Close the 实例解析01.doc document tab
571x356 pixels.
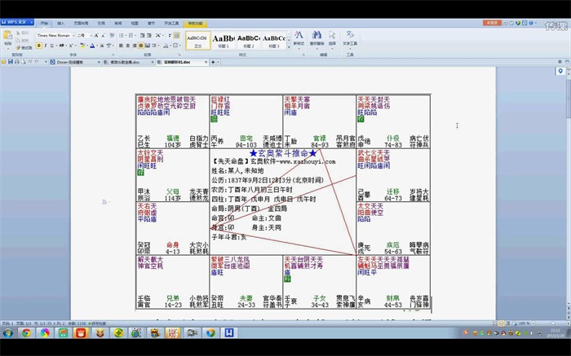click(x=206, y=62)
